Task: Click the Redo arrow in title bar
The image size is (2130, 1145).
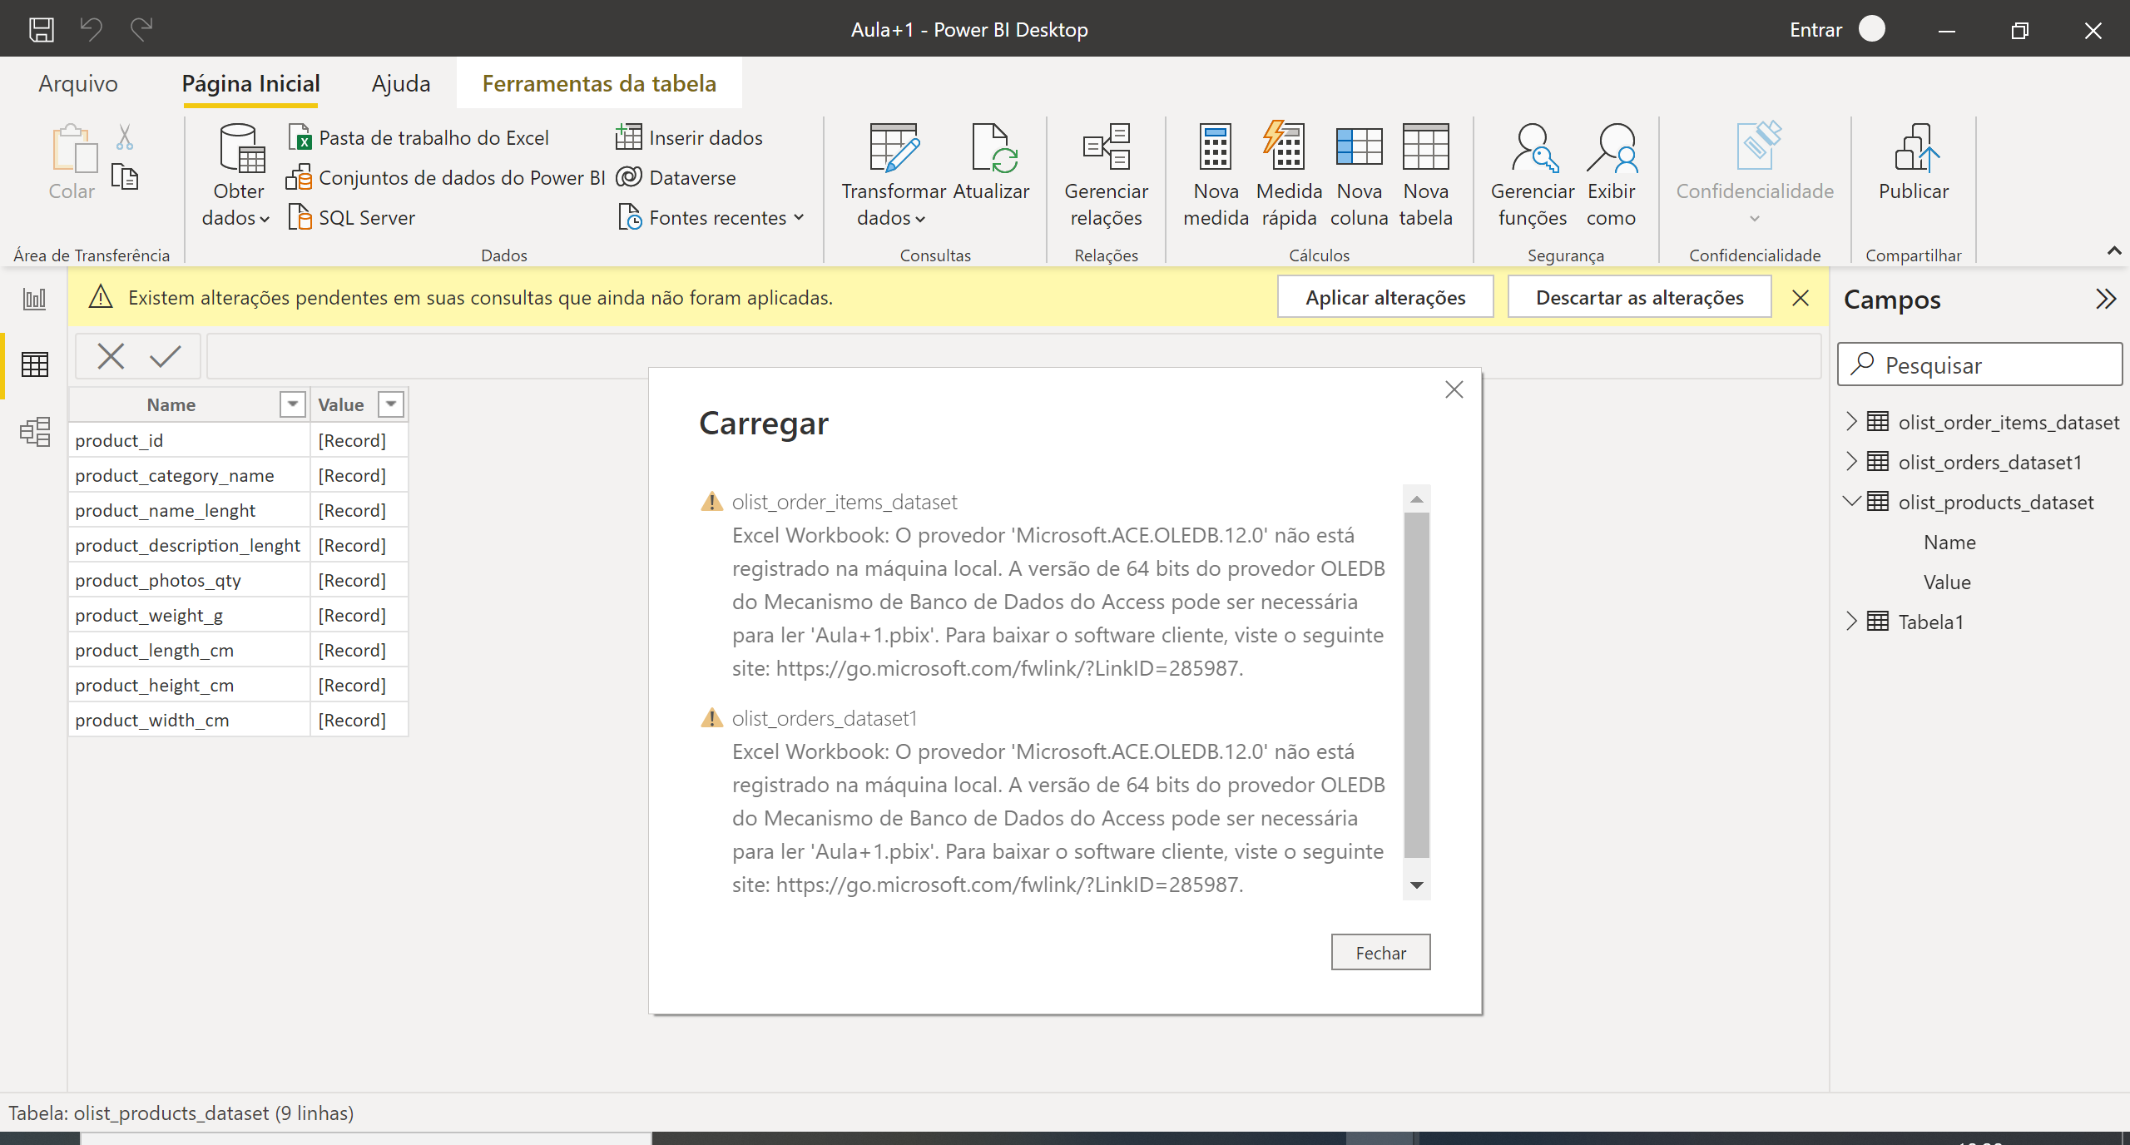Action: click(x=141, y=30)
